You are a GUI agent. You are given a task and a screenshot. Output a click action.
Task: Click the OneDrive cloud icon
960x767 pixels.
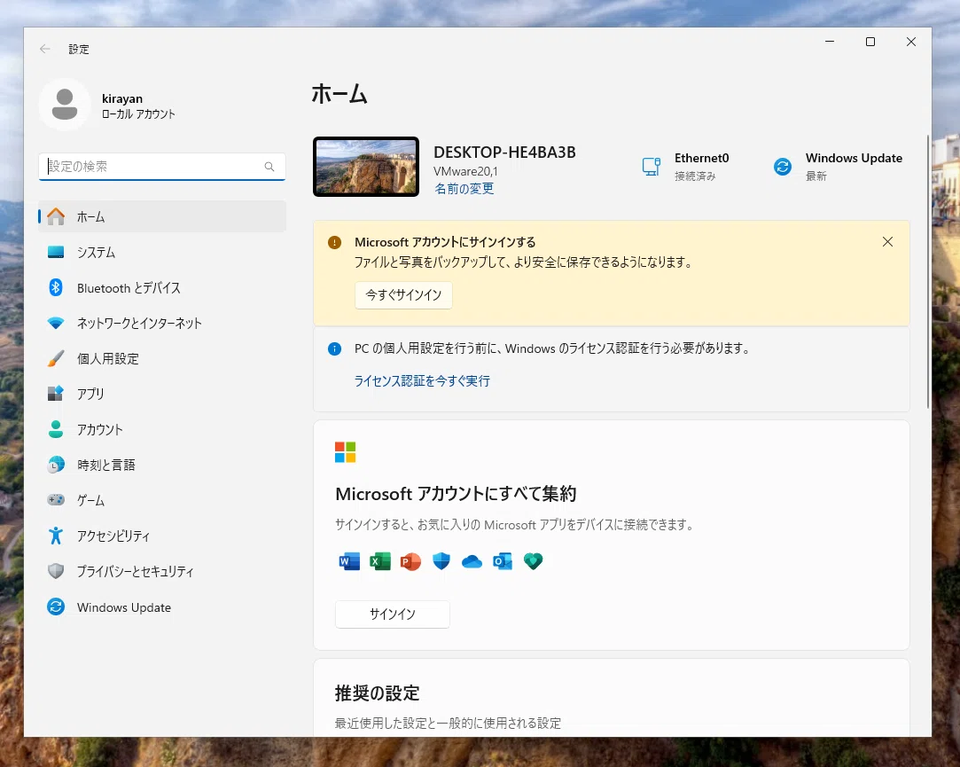pos(472,561)
